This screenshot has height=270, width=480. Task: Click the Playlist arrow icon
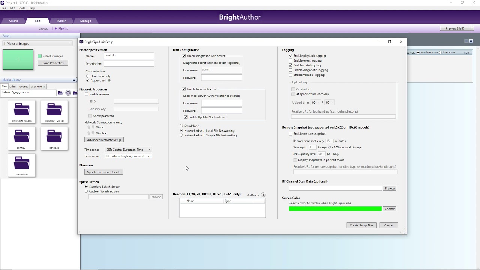[x=56, y=28]
